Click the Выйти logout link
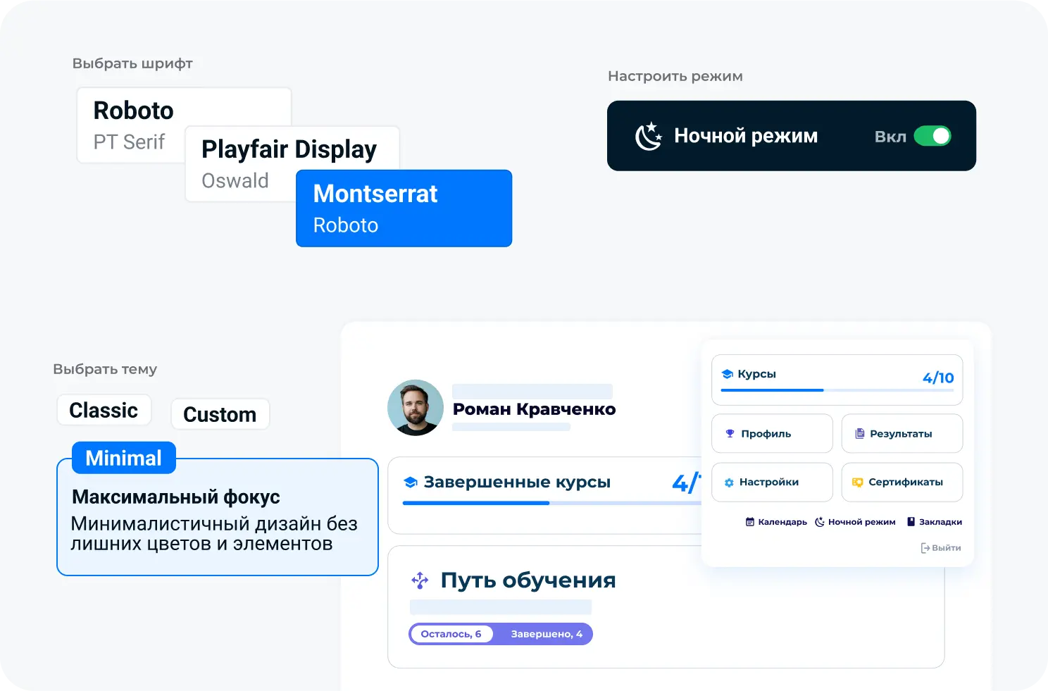Image resolution: width=1048 pixels, height=691 pixels. click(x=941, y=548)
